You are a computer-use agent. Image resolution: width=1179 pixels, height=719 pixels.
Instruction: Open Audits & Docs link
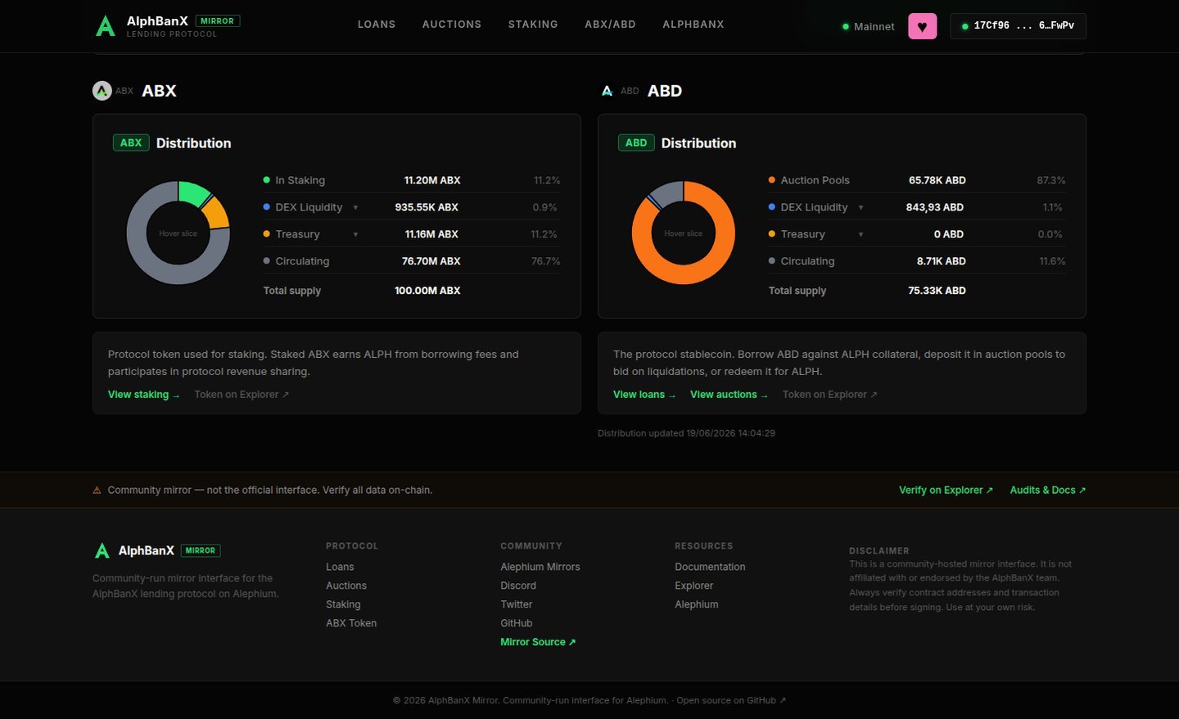coord(1047,491)
